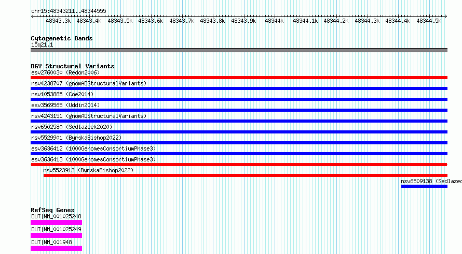Screen dimensions: 462x254
Task: Open variant label esv3636412 (1000GenomesConsortiumPhase3)
Action: click(93, 148)
